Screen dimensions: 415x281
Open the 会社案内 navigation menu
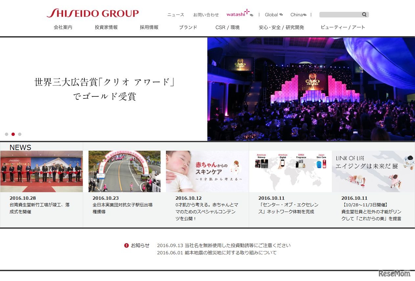click(x=62, y=27)
